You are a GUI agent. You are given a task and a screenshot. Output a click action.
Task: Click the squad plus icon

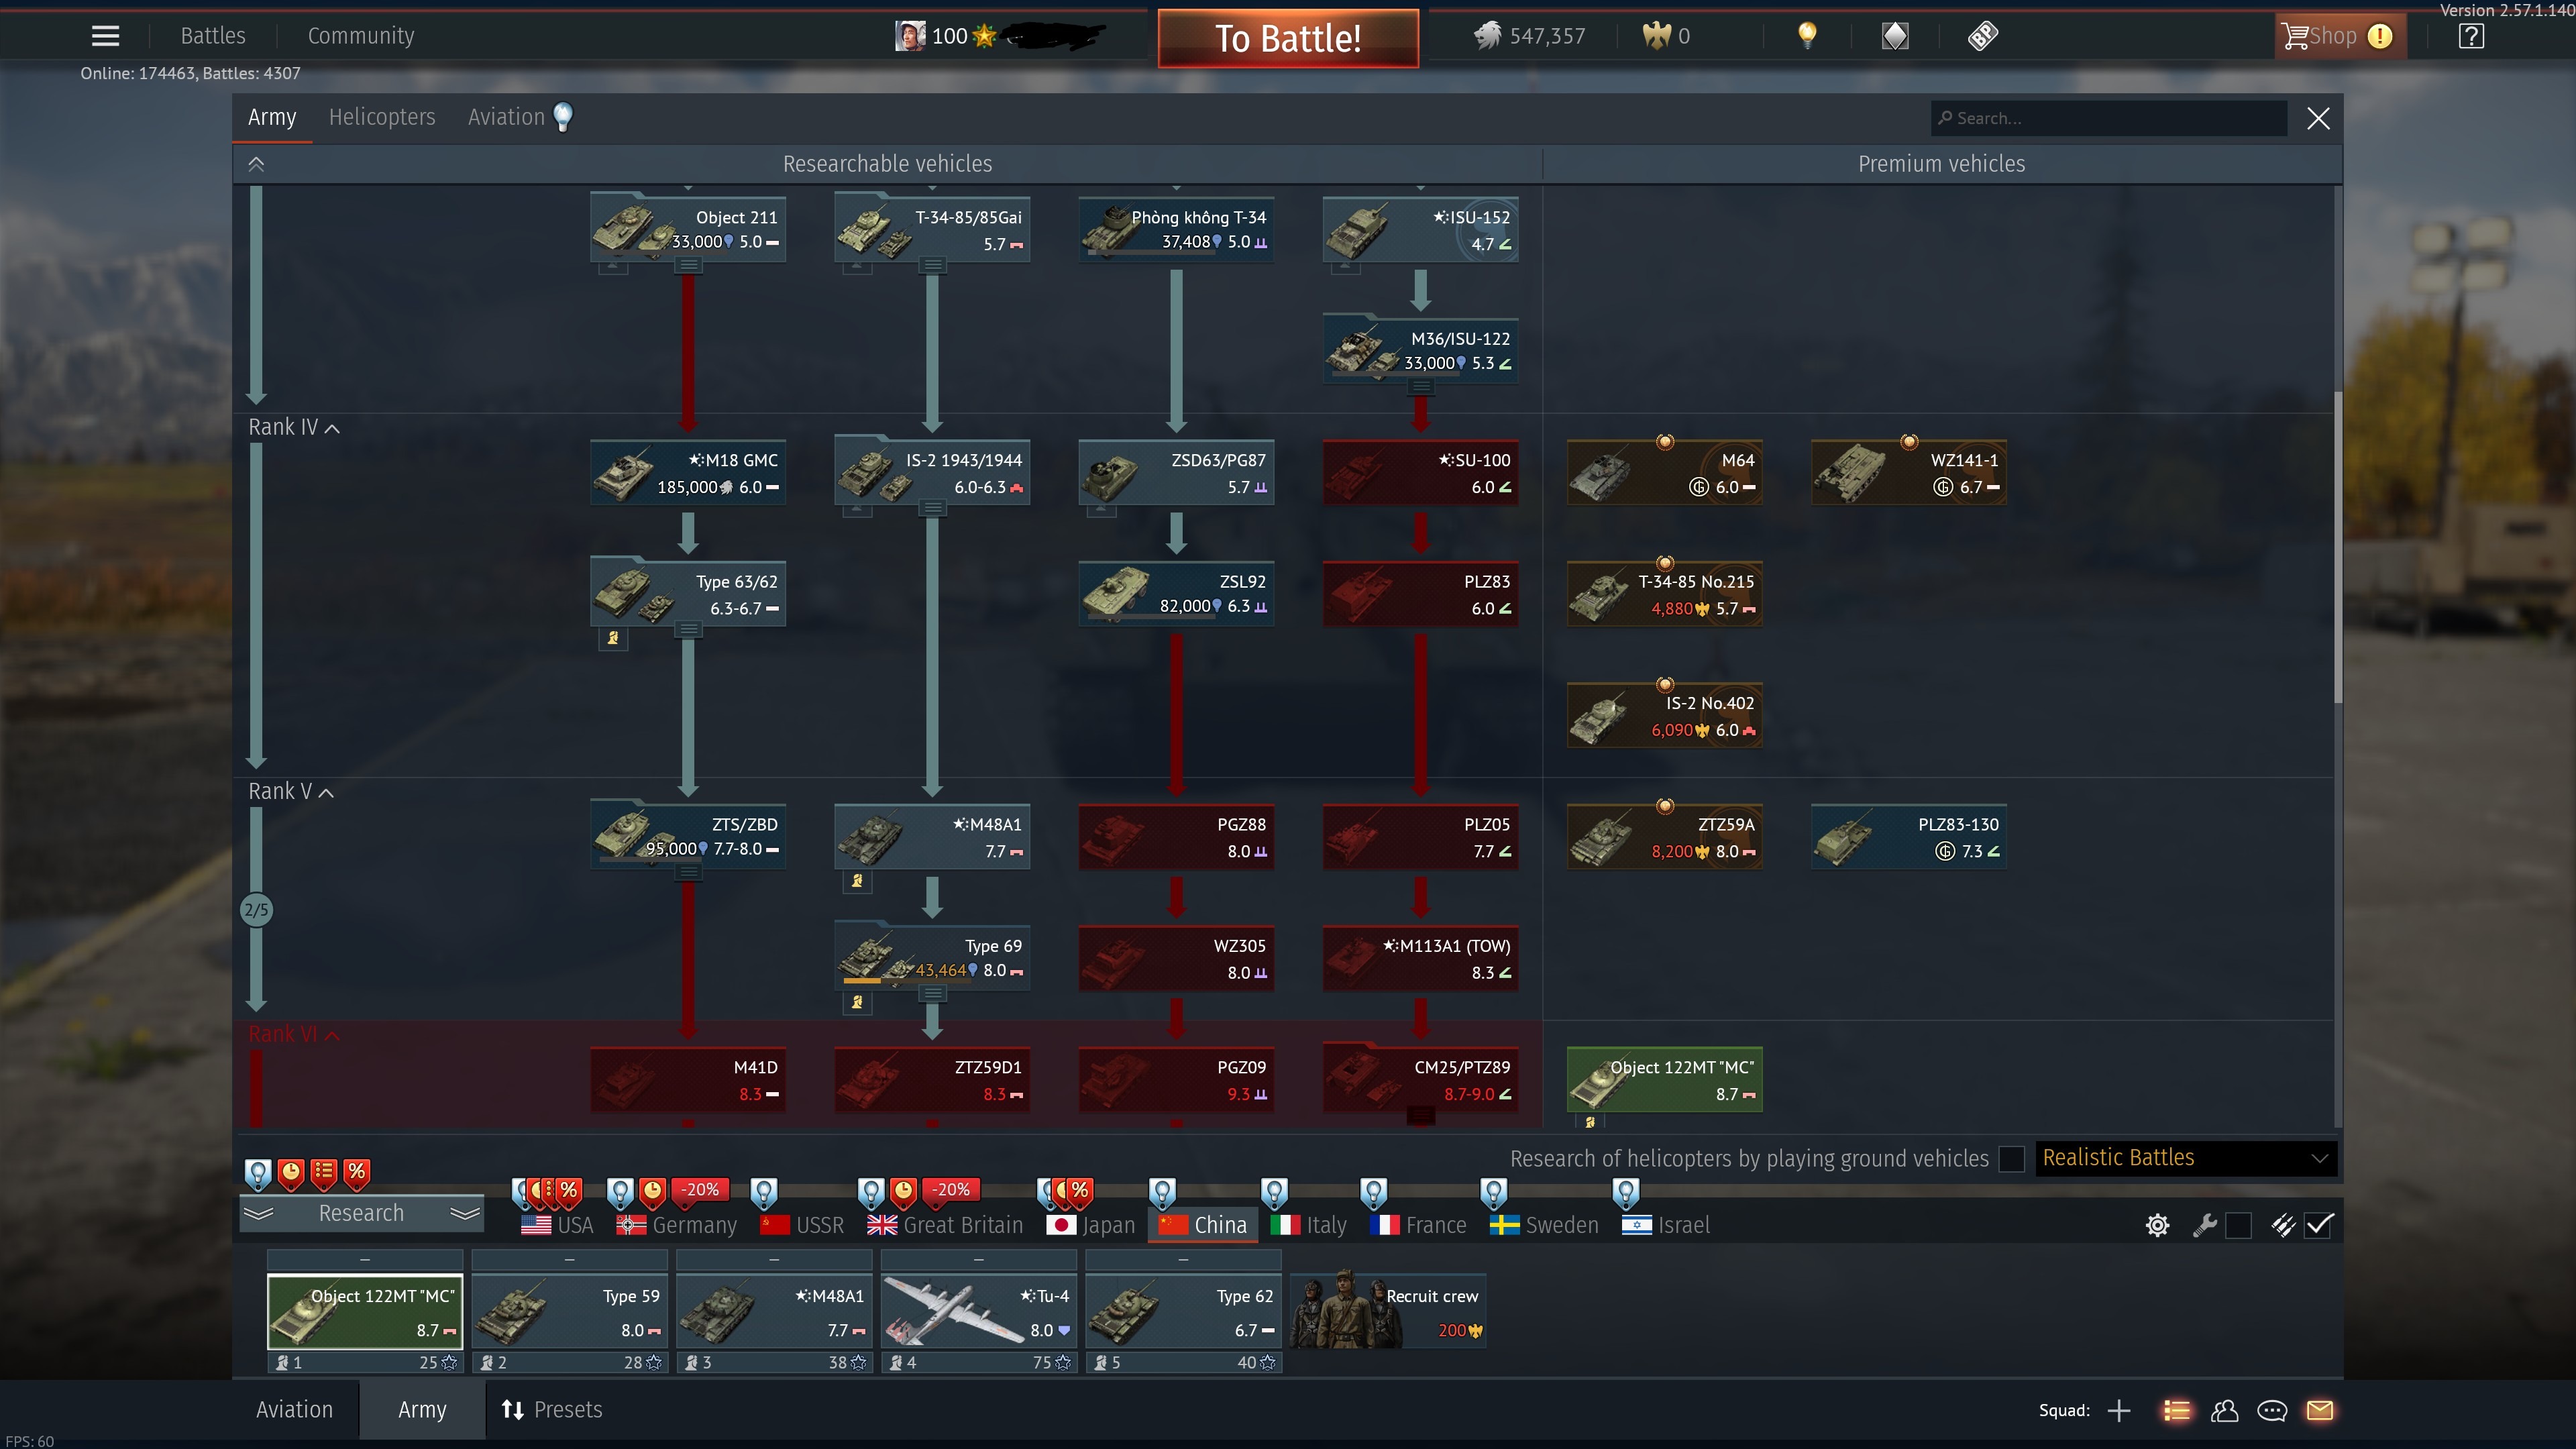click(x=2119, y=1410)
